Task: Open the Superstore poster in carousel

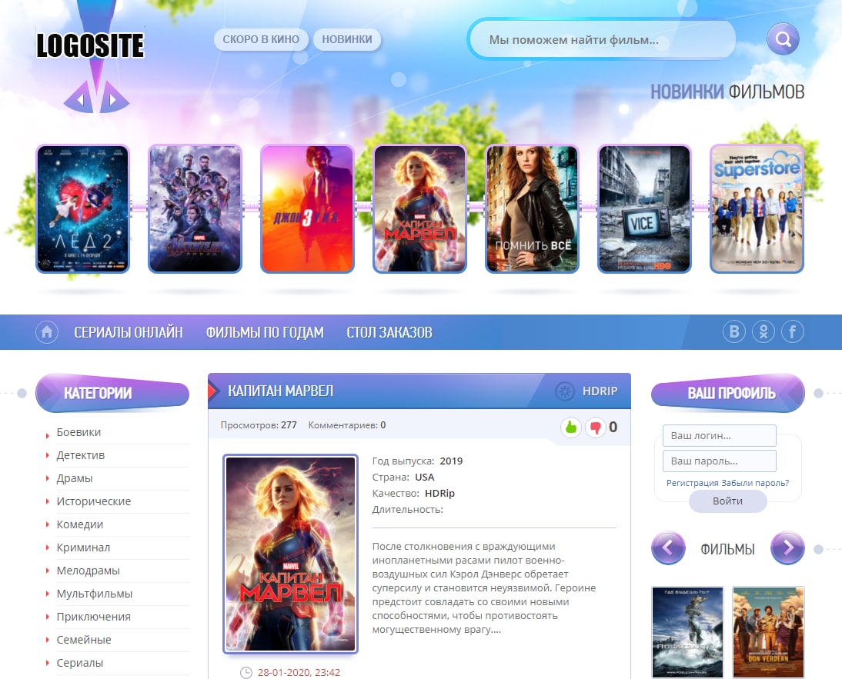Action: 757,208
